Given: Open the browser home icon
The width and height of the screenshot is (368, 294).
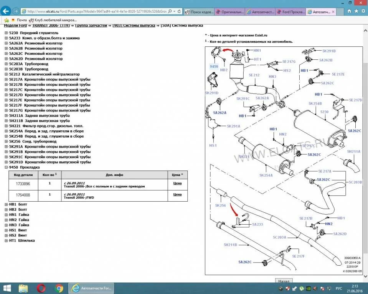Looking at the screenshot, I should coord(349,11).
